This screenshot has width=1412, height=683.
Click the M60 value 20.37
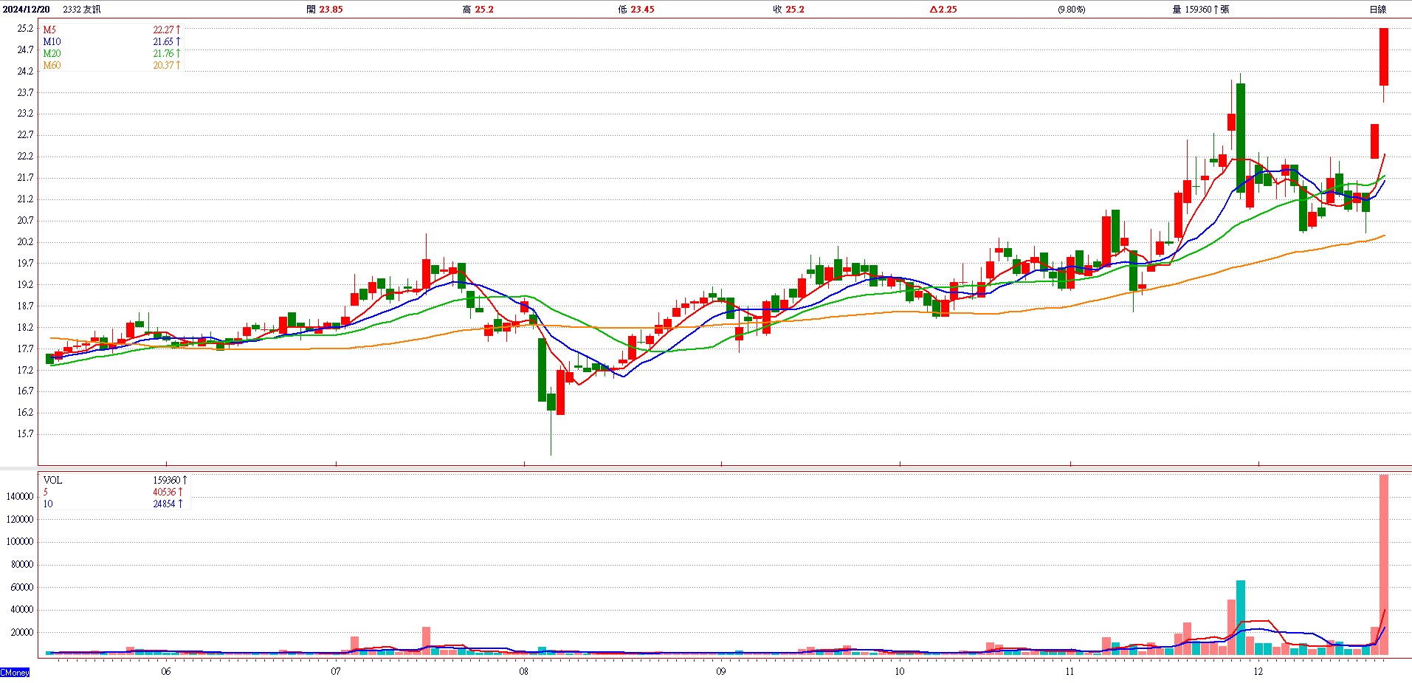click(x=163, y=66)
